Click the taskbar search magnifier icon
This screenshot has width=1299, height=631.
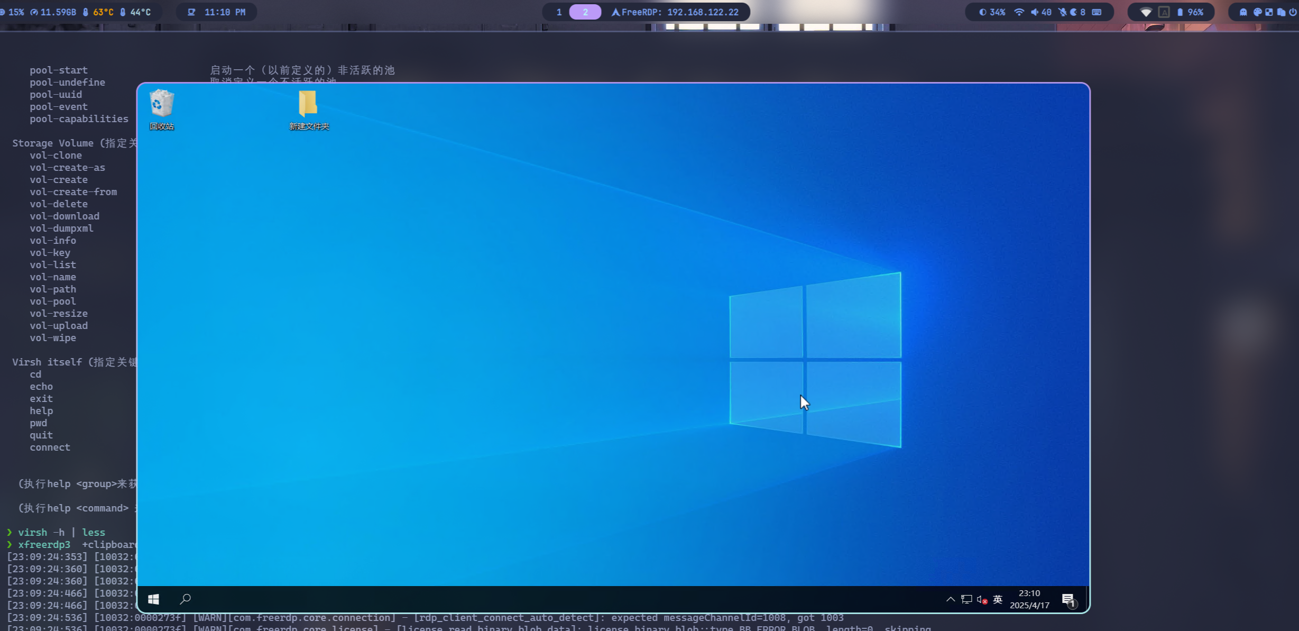click(x=185, y=599)
